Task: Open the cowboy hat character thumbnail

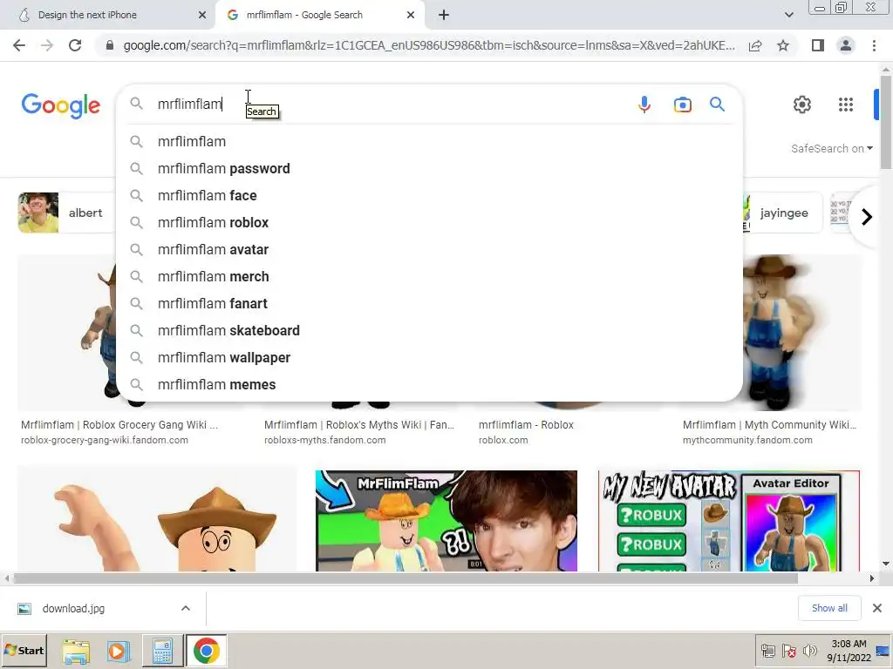Action: 157,519
